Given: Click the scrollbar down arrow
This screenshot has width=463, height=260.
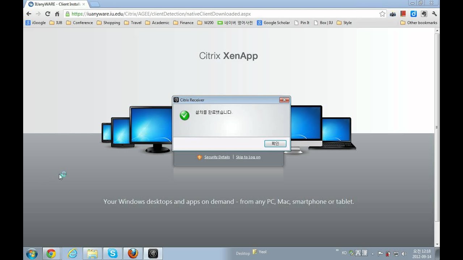Looking at the screenshot, I should click(x=437, y=244).
